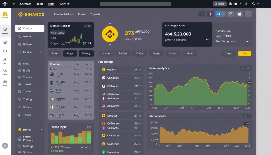271x155 pixels.
Task: Click the yellow OK button
Action: (245, 54)
